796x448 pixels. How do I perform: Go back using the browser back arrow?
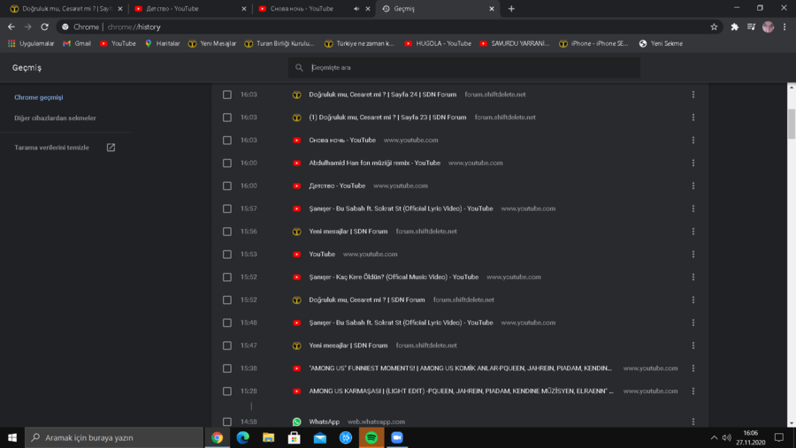pos(11,27)
